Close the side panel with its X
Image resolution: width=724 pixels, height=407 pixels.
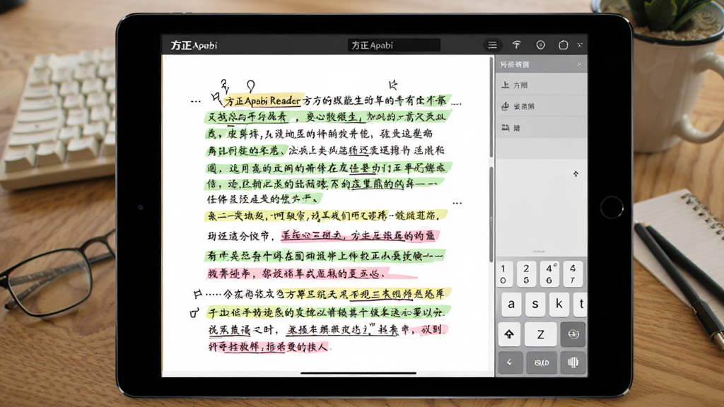pos(580,64)
